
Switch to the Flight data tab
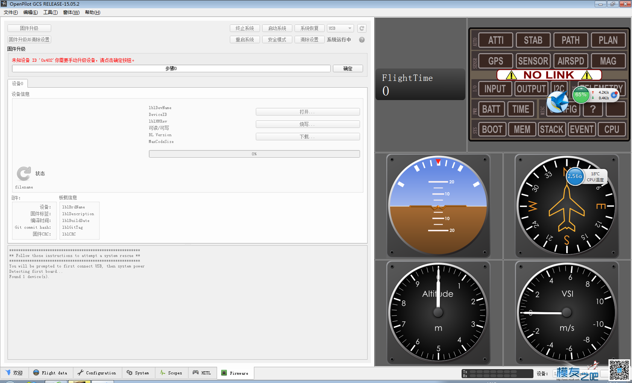coord(50,373)
